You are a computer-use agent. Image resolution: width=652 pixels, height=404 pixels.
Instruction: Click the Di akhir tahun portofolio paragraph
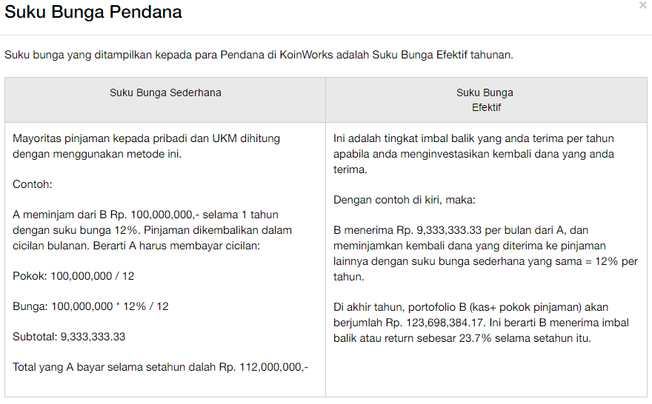point(481,323)
